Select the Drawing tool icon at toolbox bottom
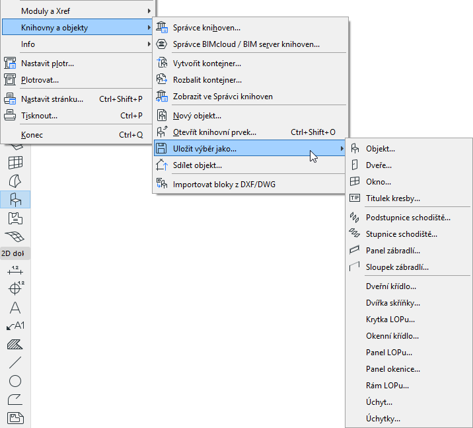This screenshot has height=428, width=473. coord(15,418)
